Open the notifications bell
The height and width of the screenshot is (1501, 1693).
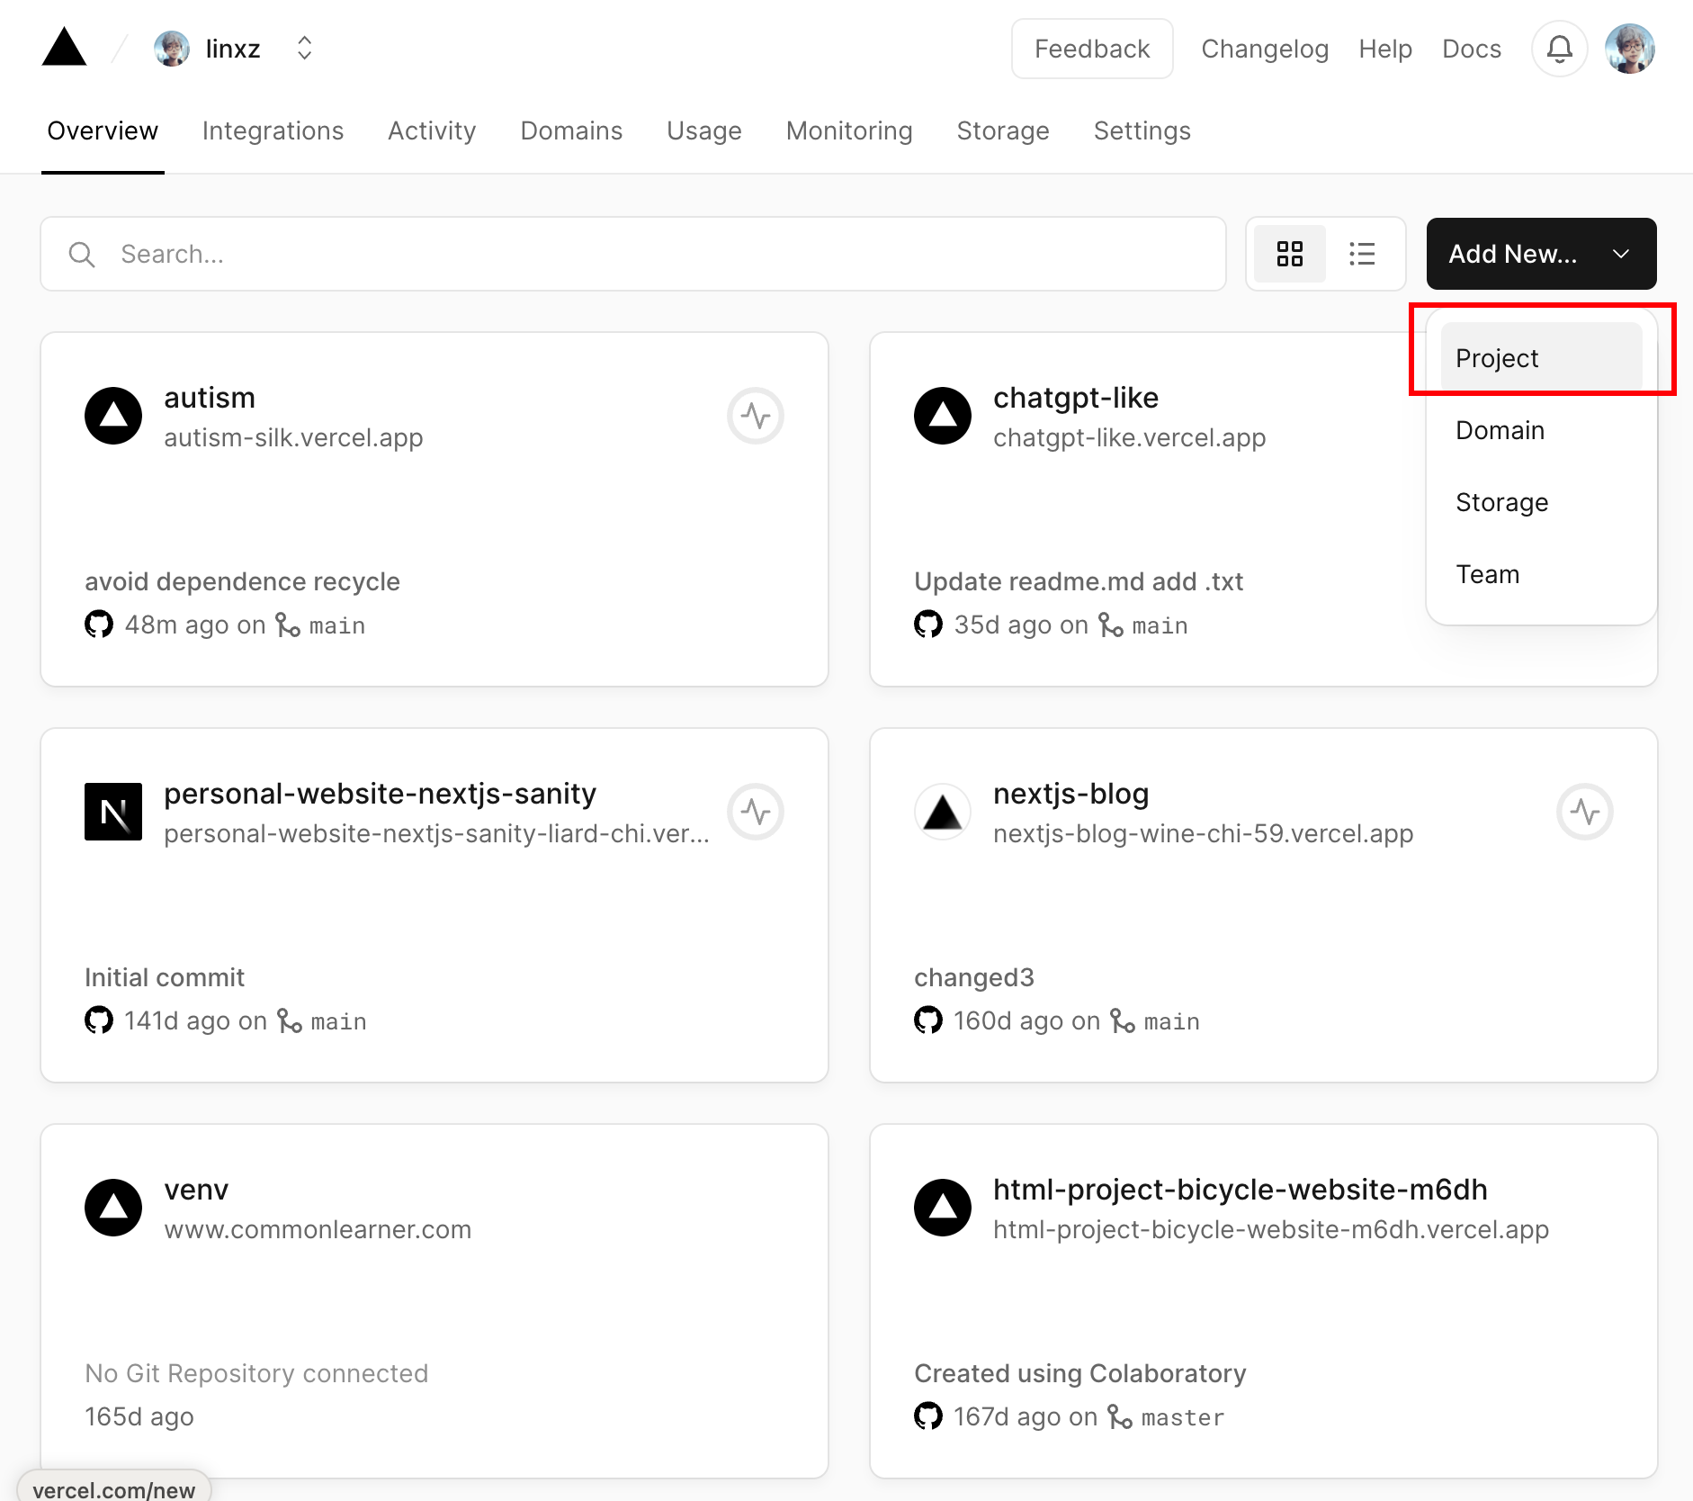(1560, 49)
